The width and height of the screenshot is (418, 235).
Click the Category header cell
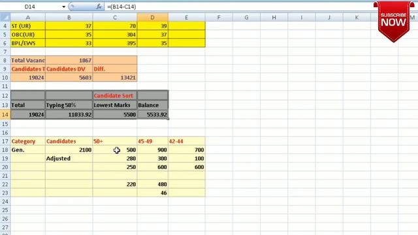click(x=27, y=141)
